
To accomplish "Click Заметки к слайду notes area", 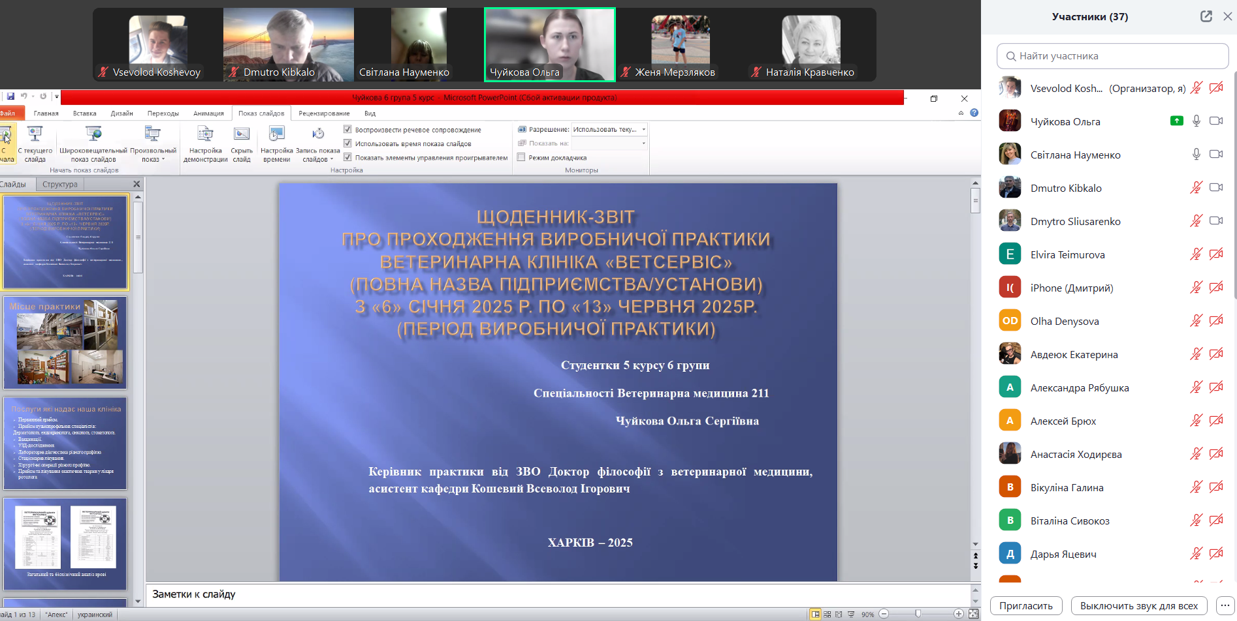I will pyautogui.click(x=558, y=594).
